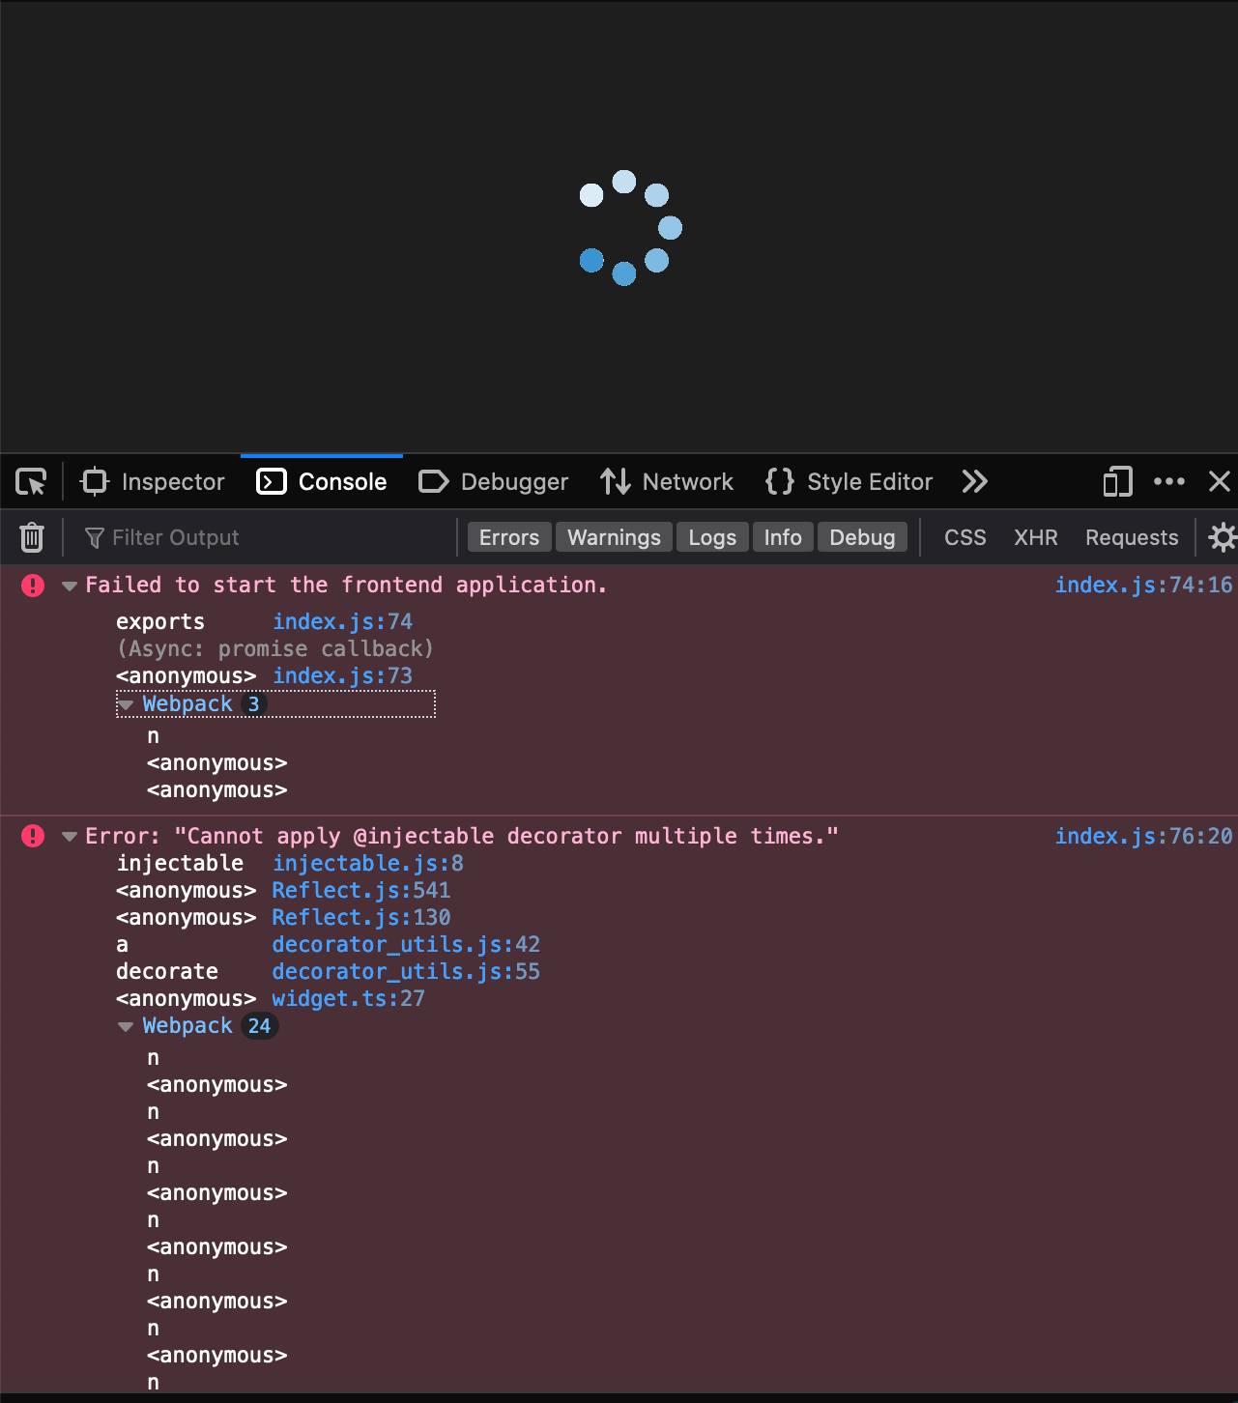
Task: Disable the Errors filter
Action: (508, 537)
